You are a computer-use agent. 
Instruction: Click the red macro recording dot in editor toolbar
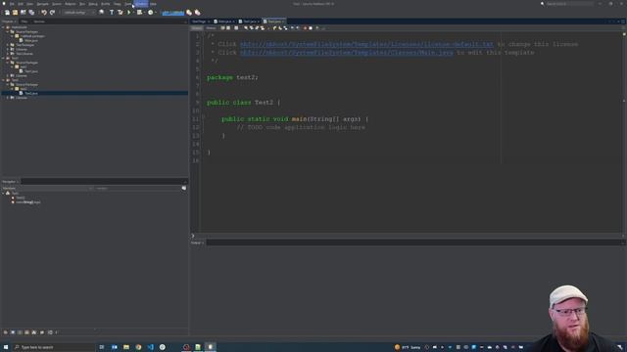[305, 28]
